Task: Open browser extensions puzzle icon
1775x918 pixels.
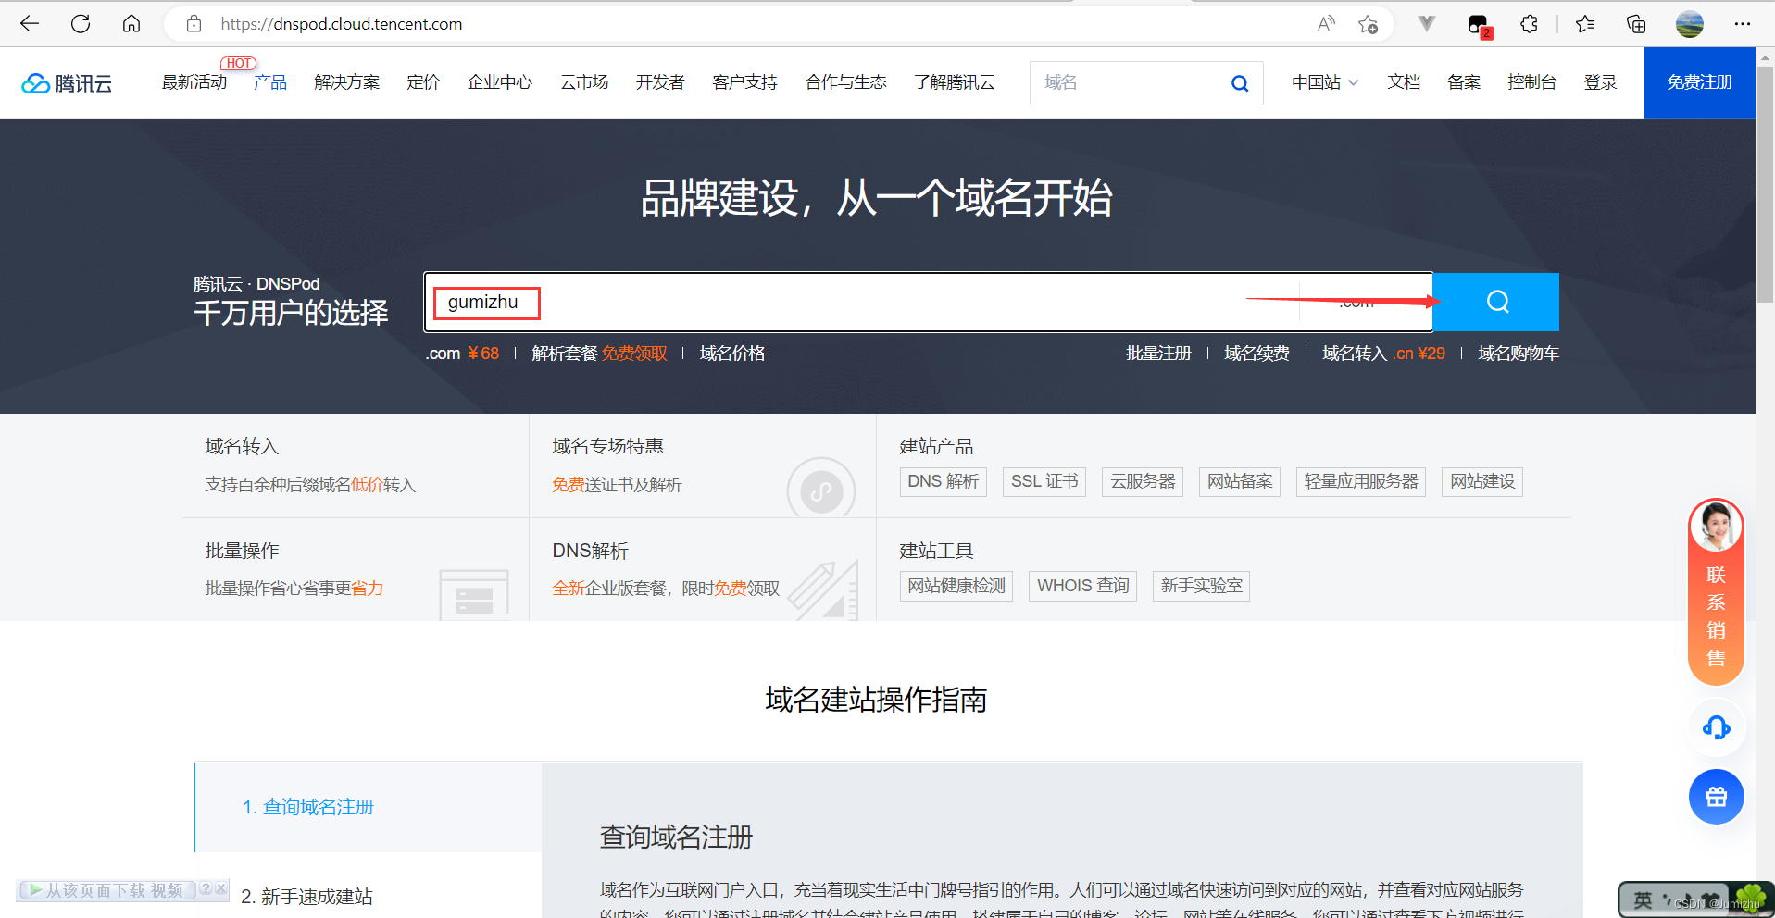Action: (x=1529, y=24)
